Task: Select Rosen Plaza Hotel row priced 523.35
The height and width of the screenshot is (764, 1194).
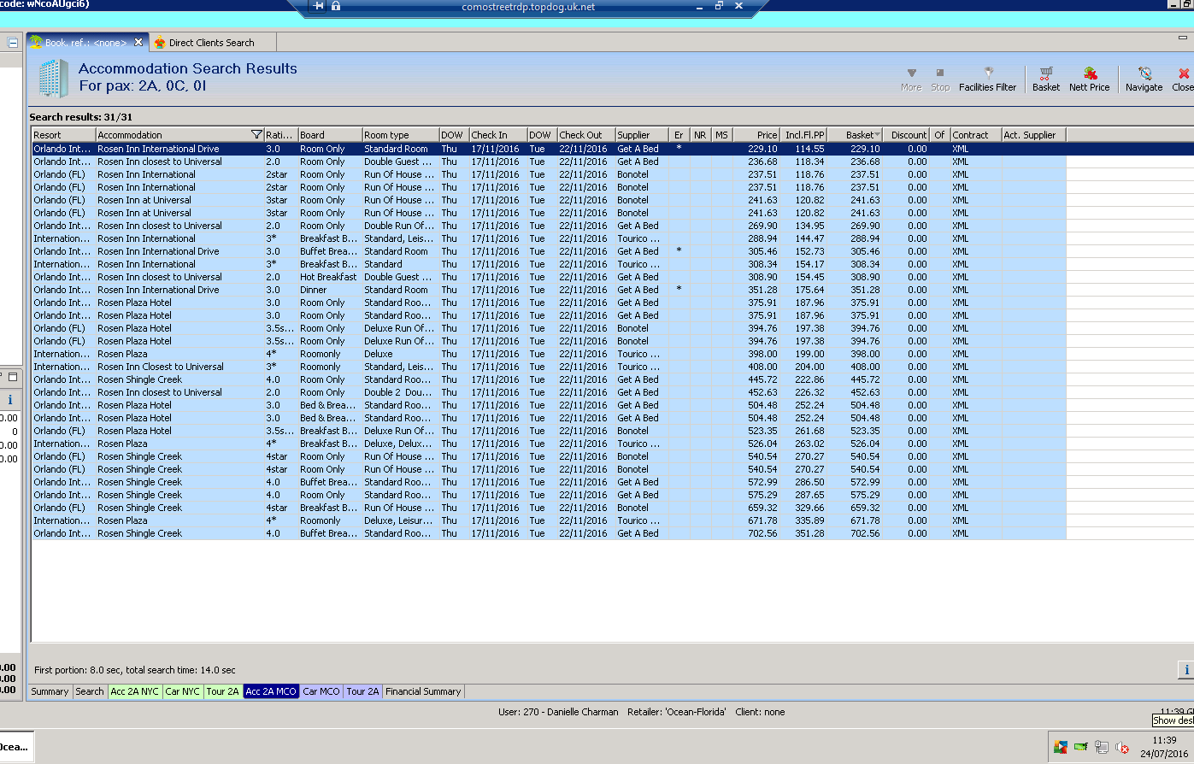Action: (x=549, y=431)
